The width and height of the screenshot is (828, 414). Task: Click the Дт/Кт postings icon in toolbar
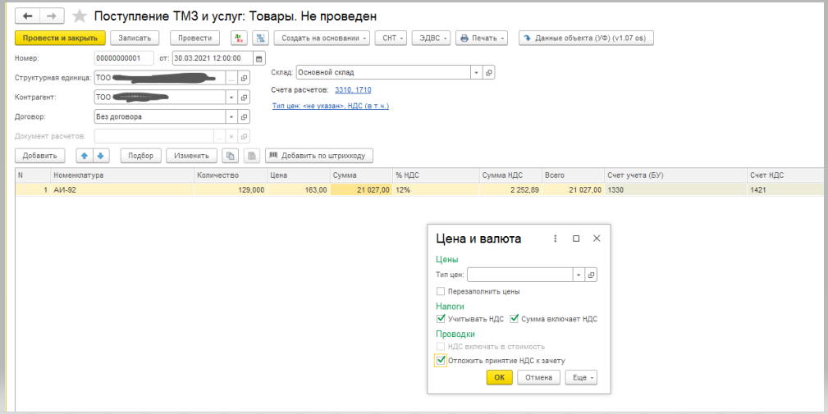pyautogui.click(x=240, y=39)
